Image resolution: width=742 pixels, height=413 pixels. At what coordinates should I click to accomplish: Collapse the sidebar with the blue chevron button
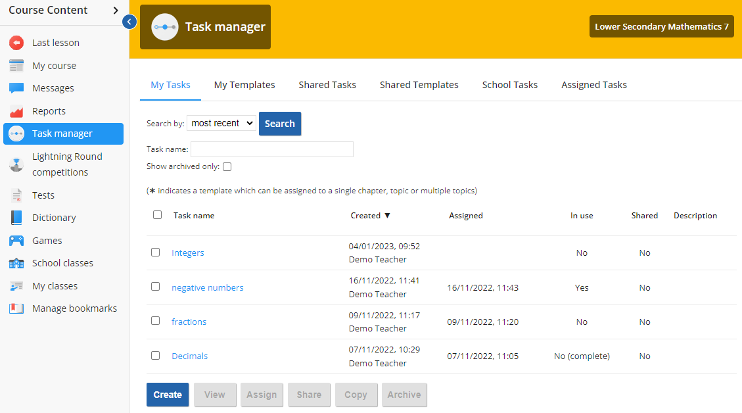129,22
